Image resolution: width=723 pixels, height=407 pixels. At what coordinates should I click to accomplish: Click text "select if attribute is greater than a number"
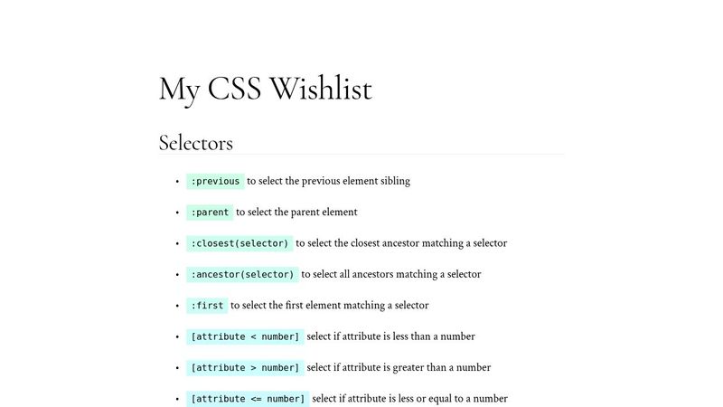pyautogui.click(x=399, y=368)
